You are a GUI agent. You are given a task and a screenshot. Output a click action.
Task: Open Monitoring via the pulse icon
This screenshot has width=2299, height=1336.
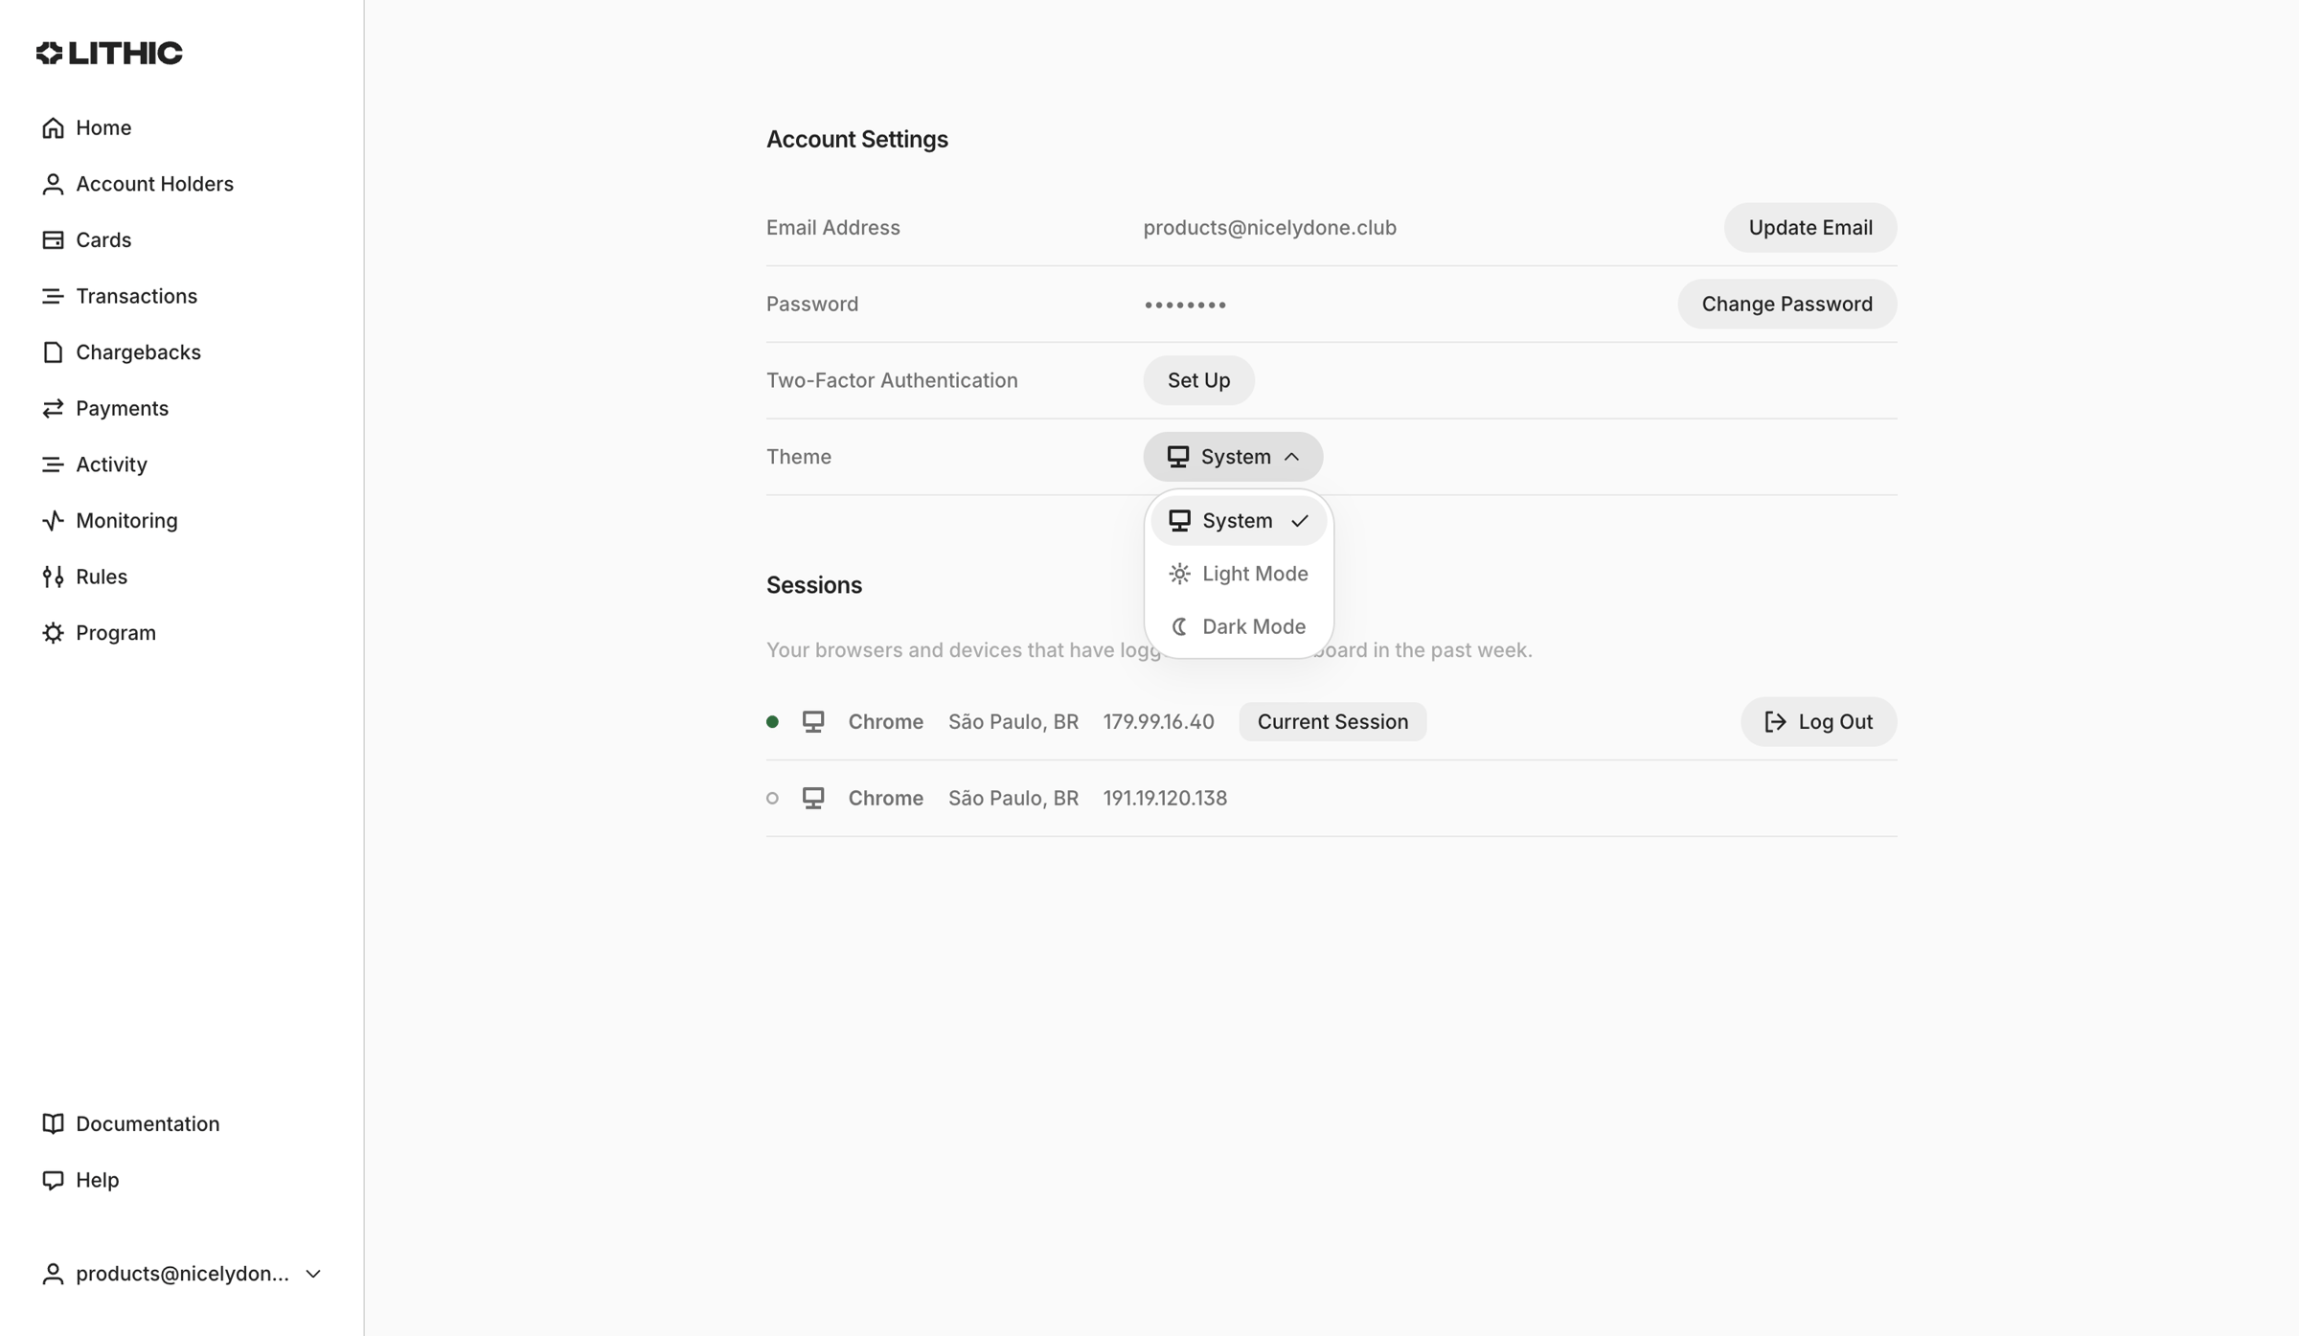pyautogui.click(x=53, y=520)
